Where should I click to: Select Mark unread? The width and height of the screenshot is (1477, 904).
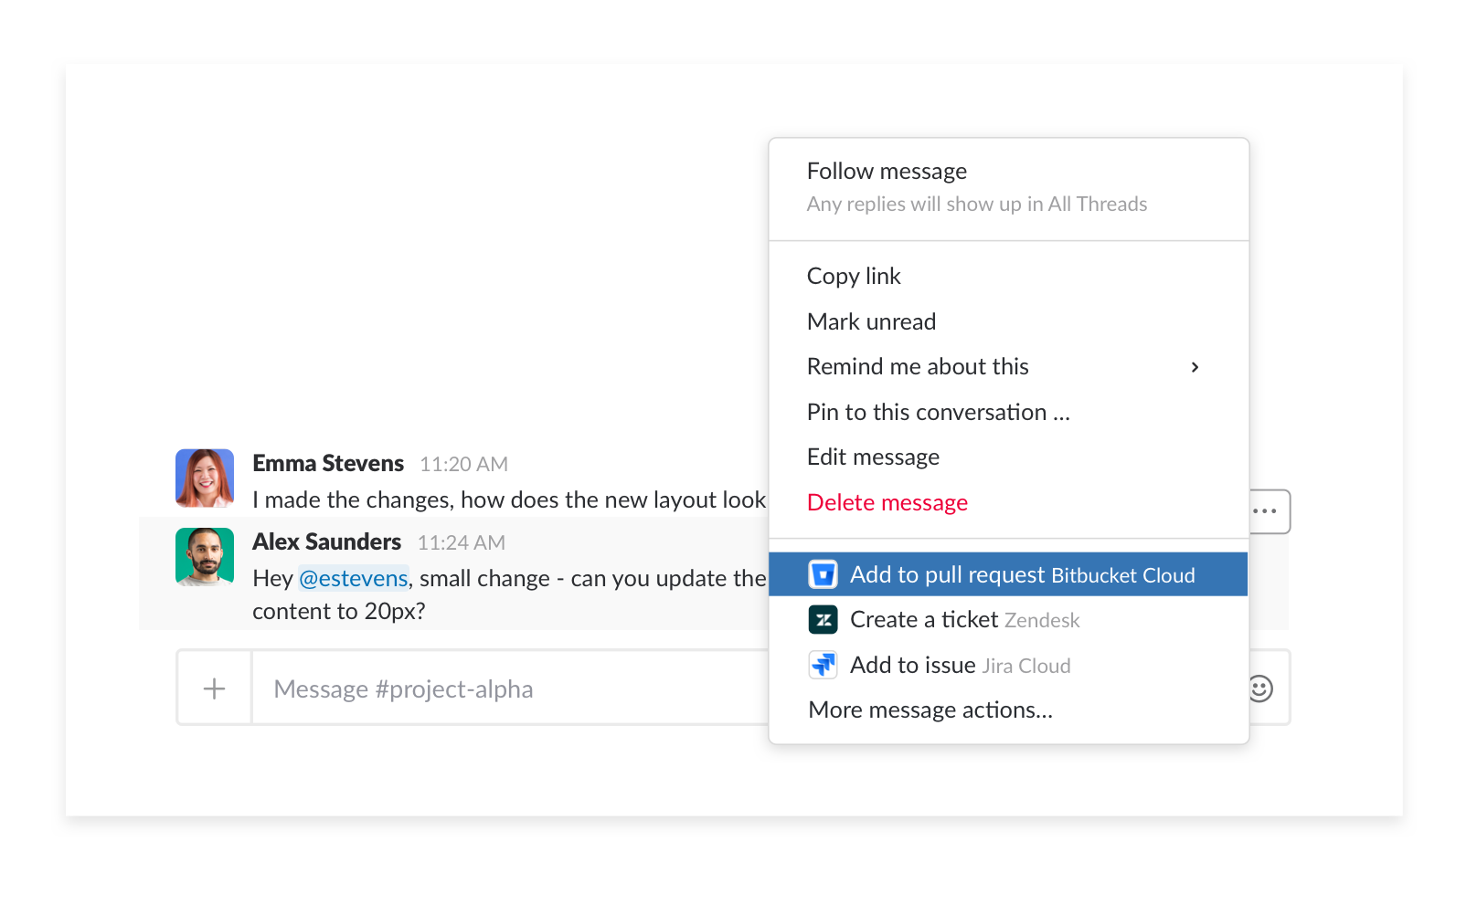pos(1009,321)
